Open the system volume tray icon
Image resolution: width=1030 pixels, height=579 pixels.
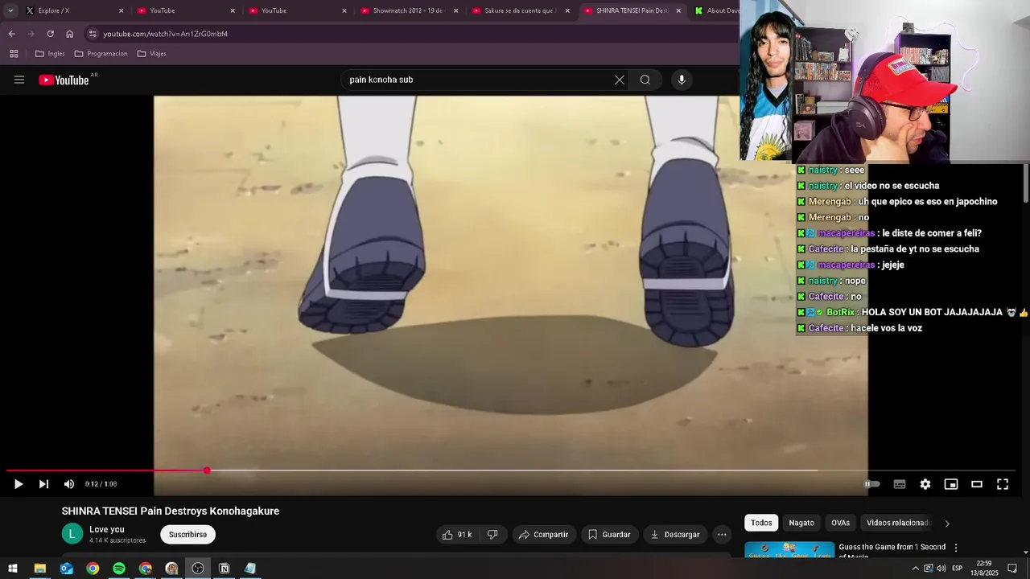(x=941, y=569)
